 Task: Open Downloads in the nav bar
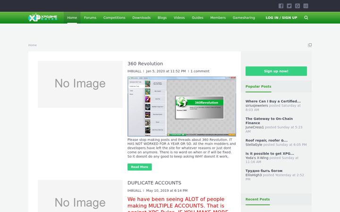point(141,18)
